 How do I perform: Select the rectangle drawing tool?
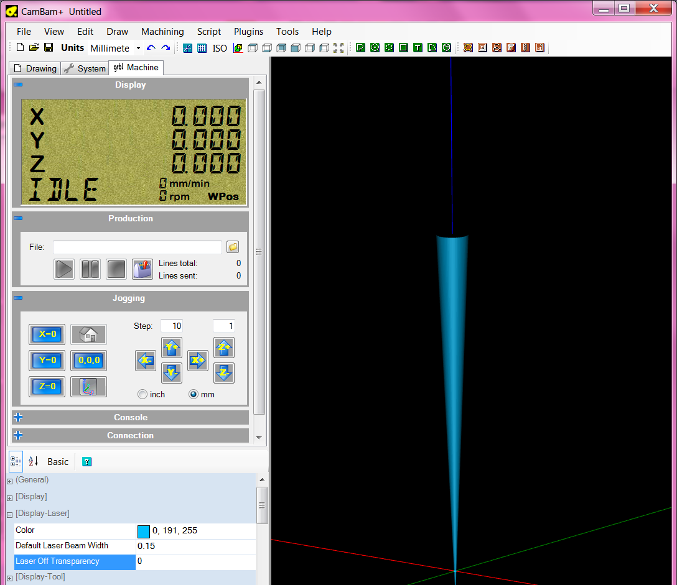click(x=403, y=47)
